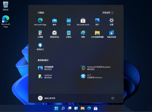The height and width of the screenshot is (112, 152).
Task: Select Microsoft Edge desktop shortcut
Action: tap(6, 22)
